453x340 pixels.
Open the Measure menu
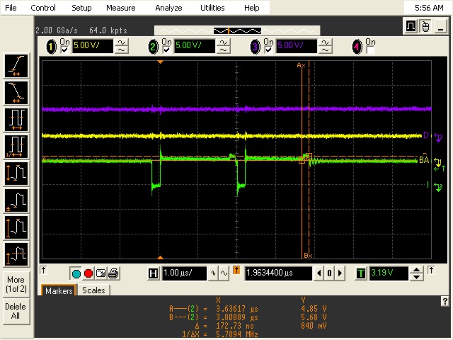tap(121, 8)
